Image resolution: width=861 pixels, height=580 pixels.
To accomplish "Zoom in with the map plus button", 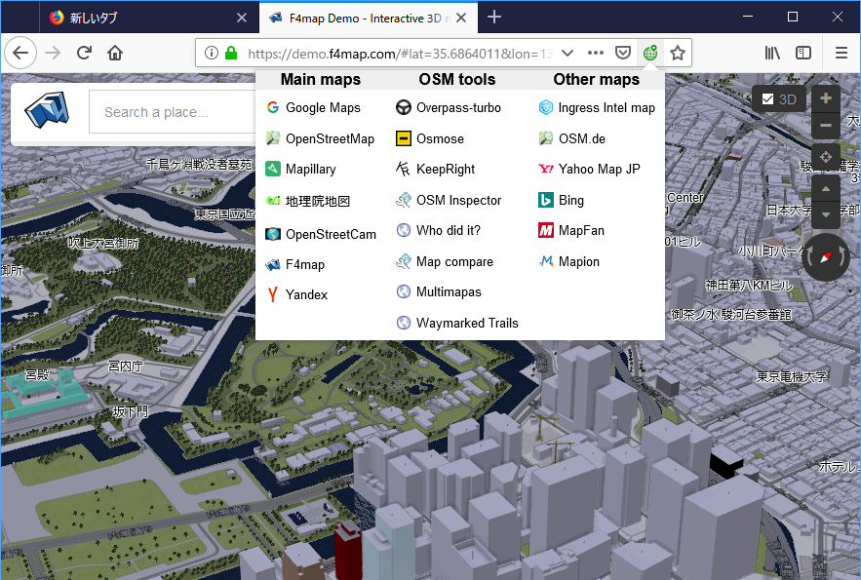I will coord(825,98).
